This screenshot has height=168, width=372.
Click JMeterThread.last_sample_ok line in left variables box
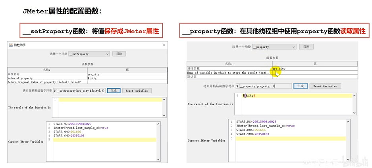(81, 128)
